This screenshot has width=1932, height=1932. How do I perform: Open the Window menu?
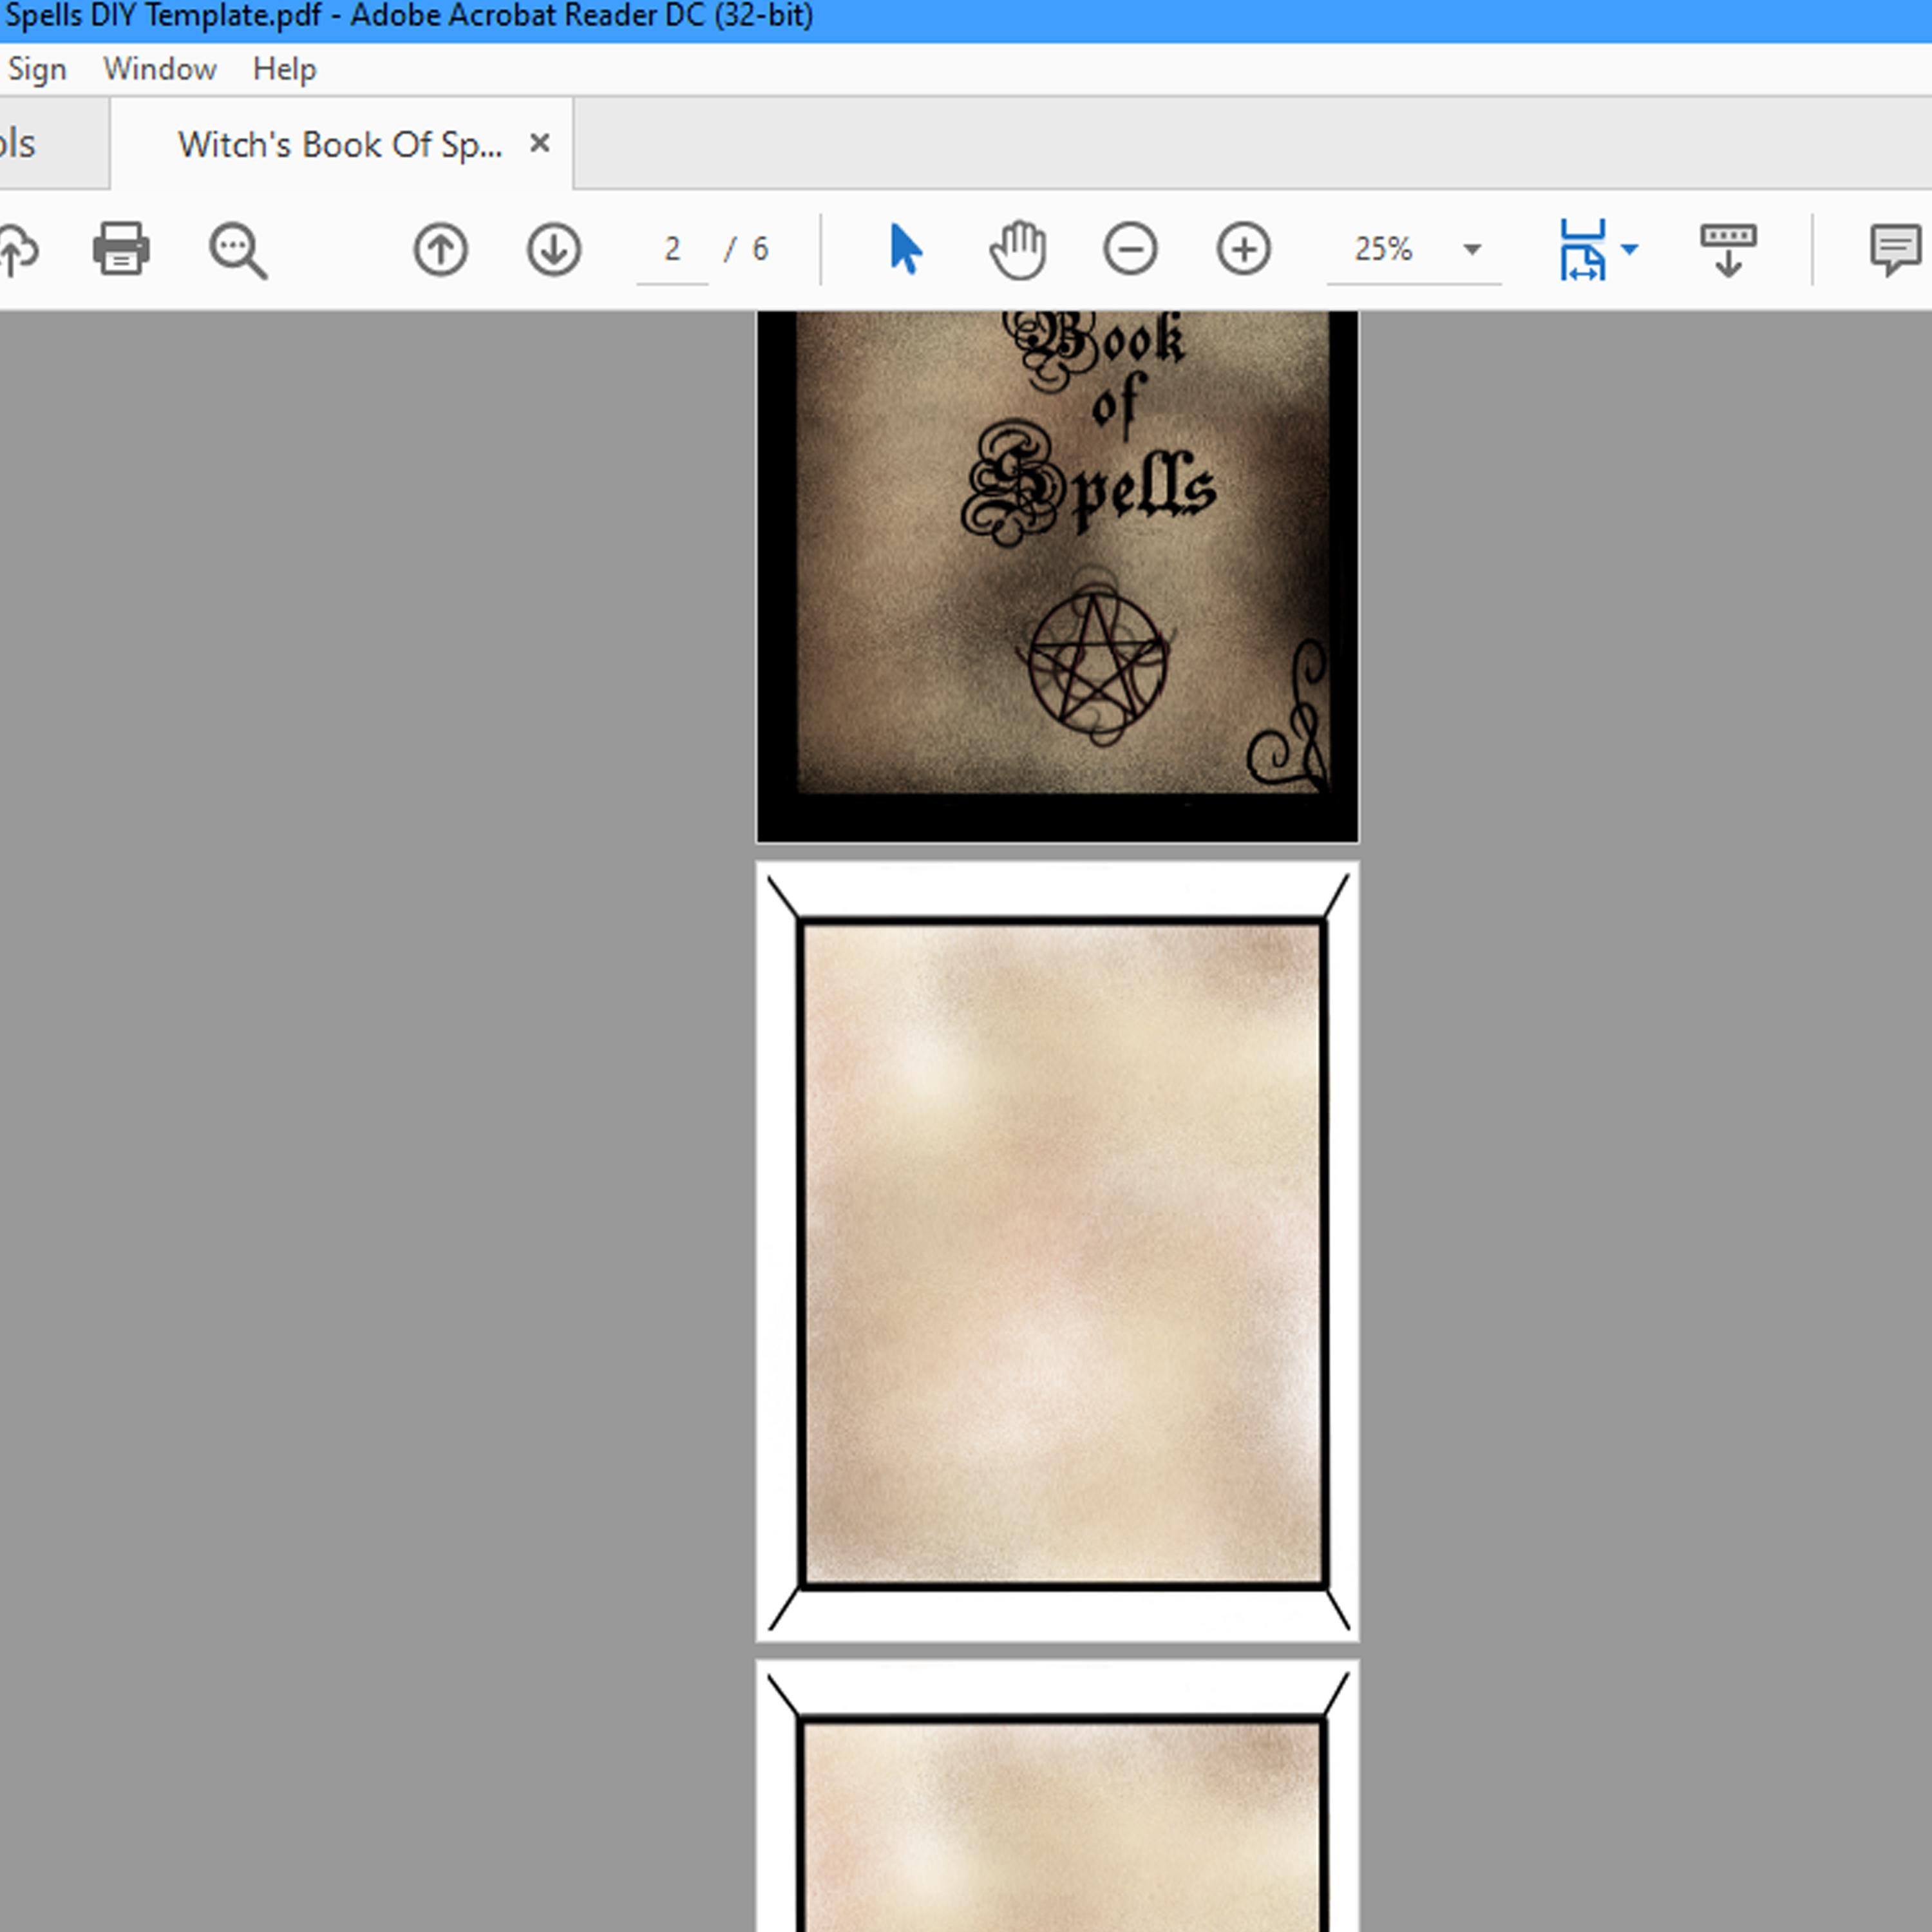pos(159,68)
